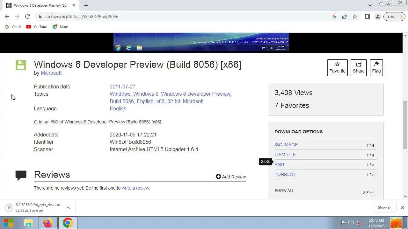Download the ISO IMAGE file
The image size is (408, 229).
[x=286, y=145]
